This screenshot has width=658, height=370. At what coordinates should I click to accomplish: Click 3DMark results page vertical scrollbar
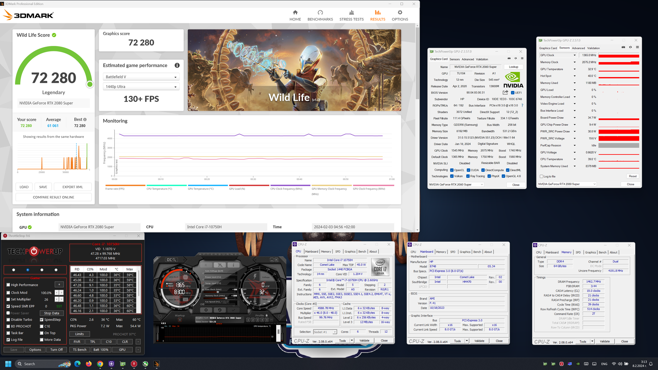pyautogui.click(x=417, y=63)
